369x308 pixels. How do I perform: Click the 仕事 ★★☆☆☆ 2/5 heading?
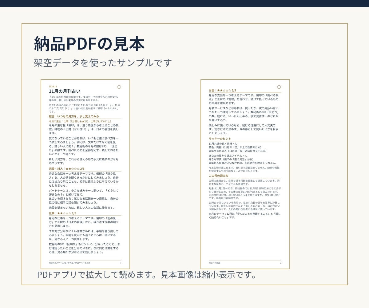pyautogui.click(x=62, y=213)
